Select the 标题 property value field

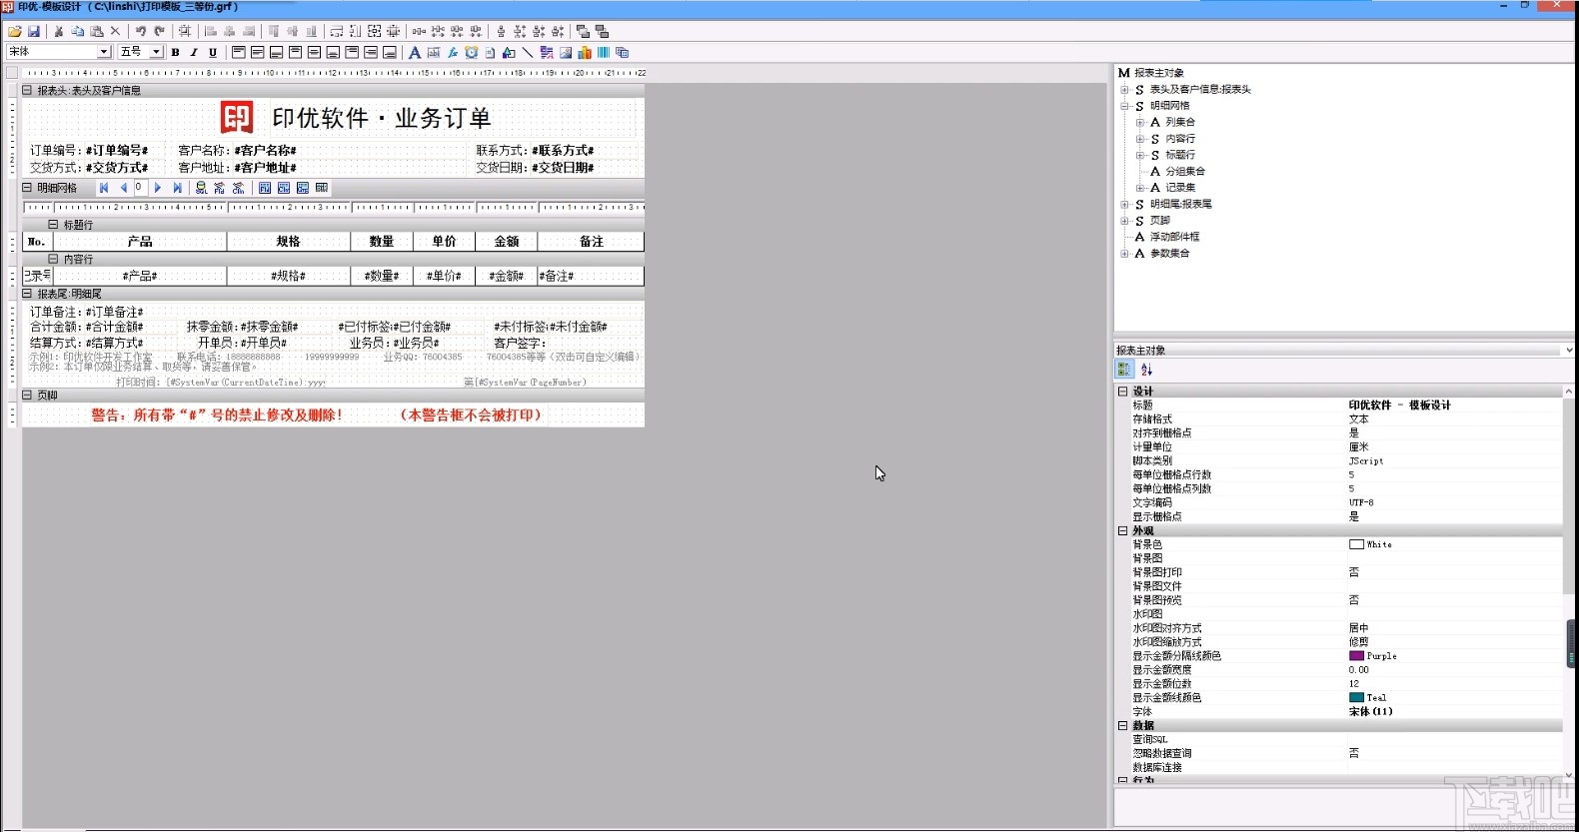(1453, 406)
